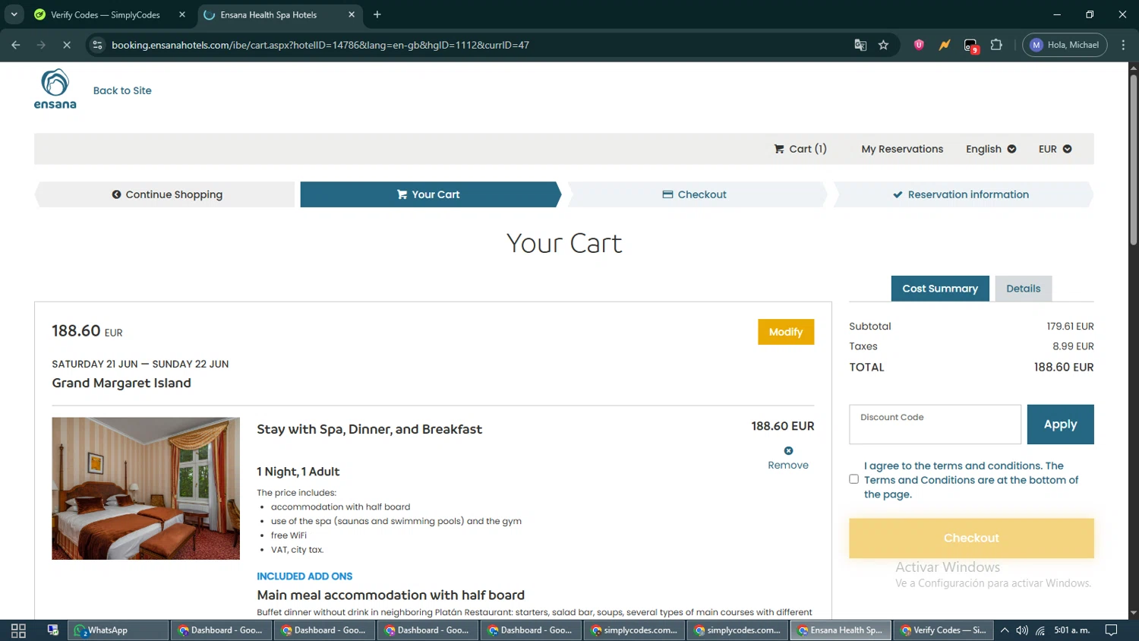Image resolution: width=1139 pixels, height=641 pixels.
Task: Close the Verify Codes — SimplyCodes tab
Action: pos(182,14)
